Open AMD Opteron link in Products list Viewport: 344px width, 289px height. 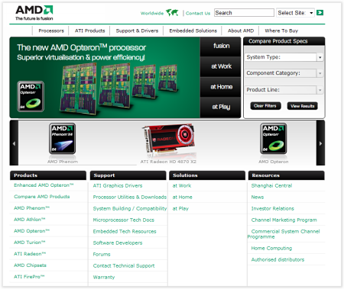[x=31, y=231]
